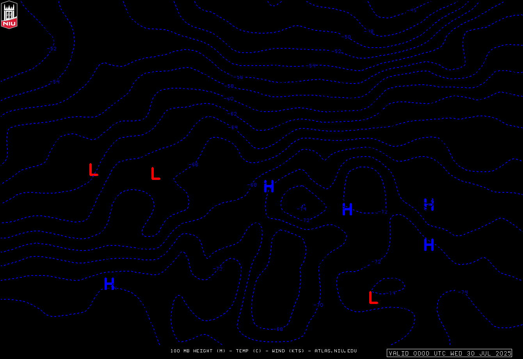This screenshot has height=359, width=523.
Task: Open the ATLAS.NIU.EDU footer link
Action: click(336, 351)
